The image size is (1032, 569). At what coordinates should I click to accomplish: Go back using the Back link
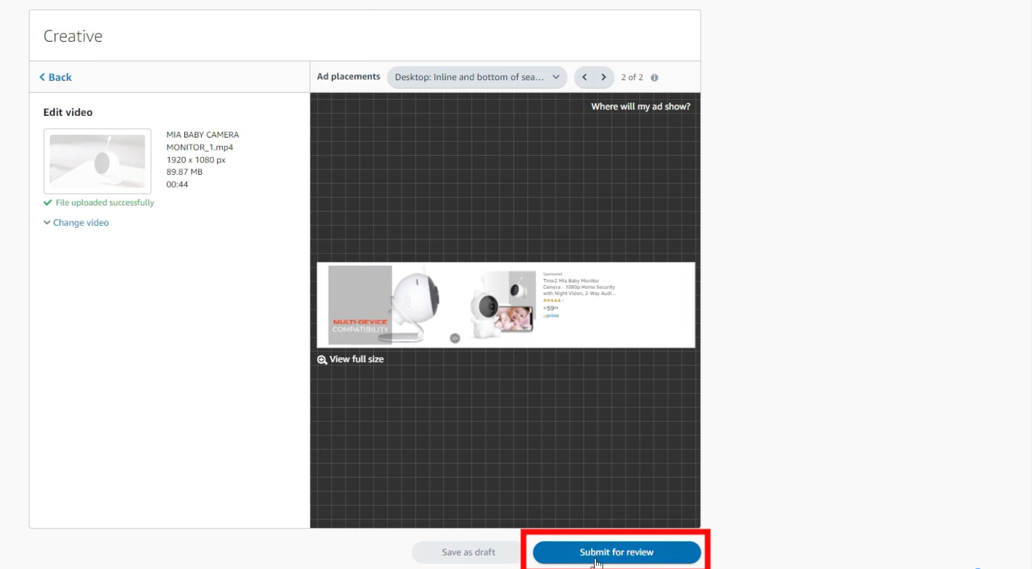(55, 77)
